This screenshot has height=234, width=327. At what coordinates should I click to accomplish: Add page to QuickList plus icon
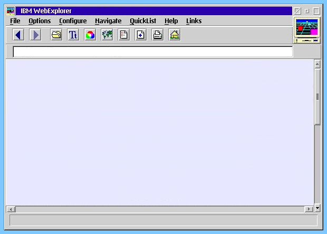click(141, 35)
